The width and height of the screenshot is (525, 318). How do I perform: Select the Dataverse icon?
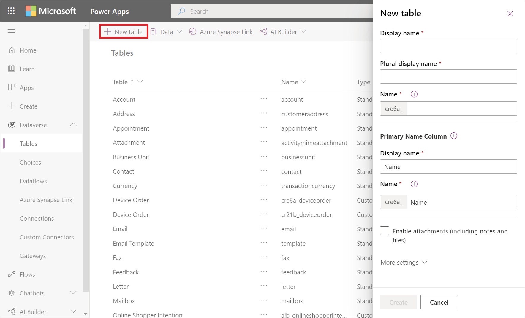tap(12, 125)
